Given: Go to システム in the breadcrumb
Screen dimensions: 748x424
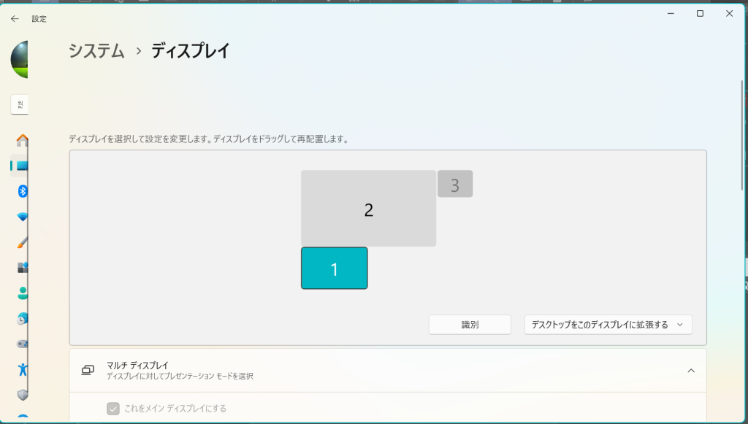Looking at the screenshot, I should coord(96,50).
